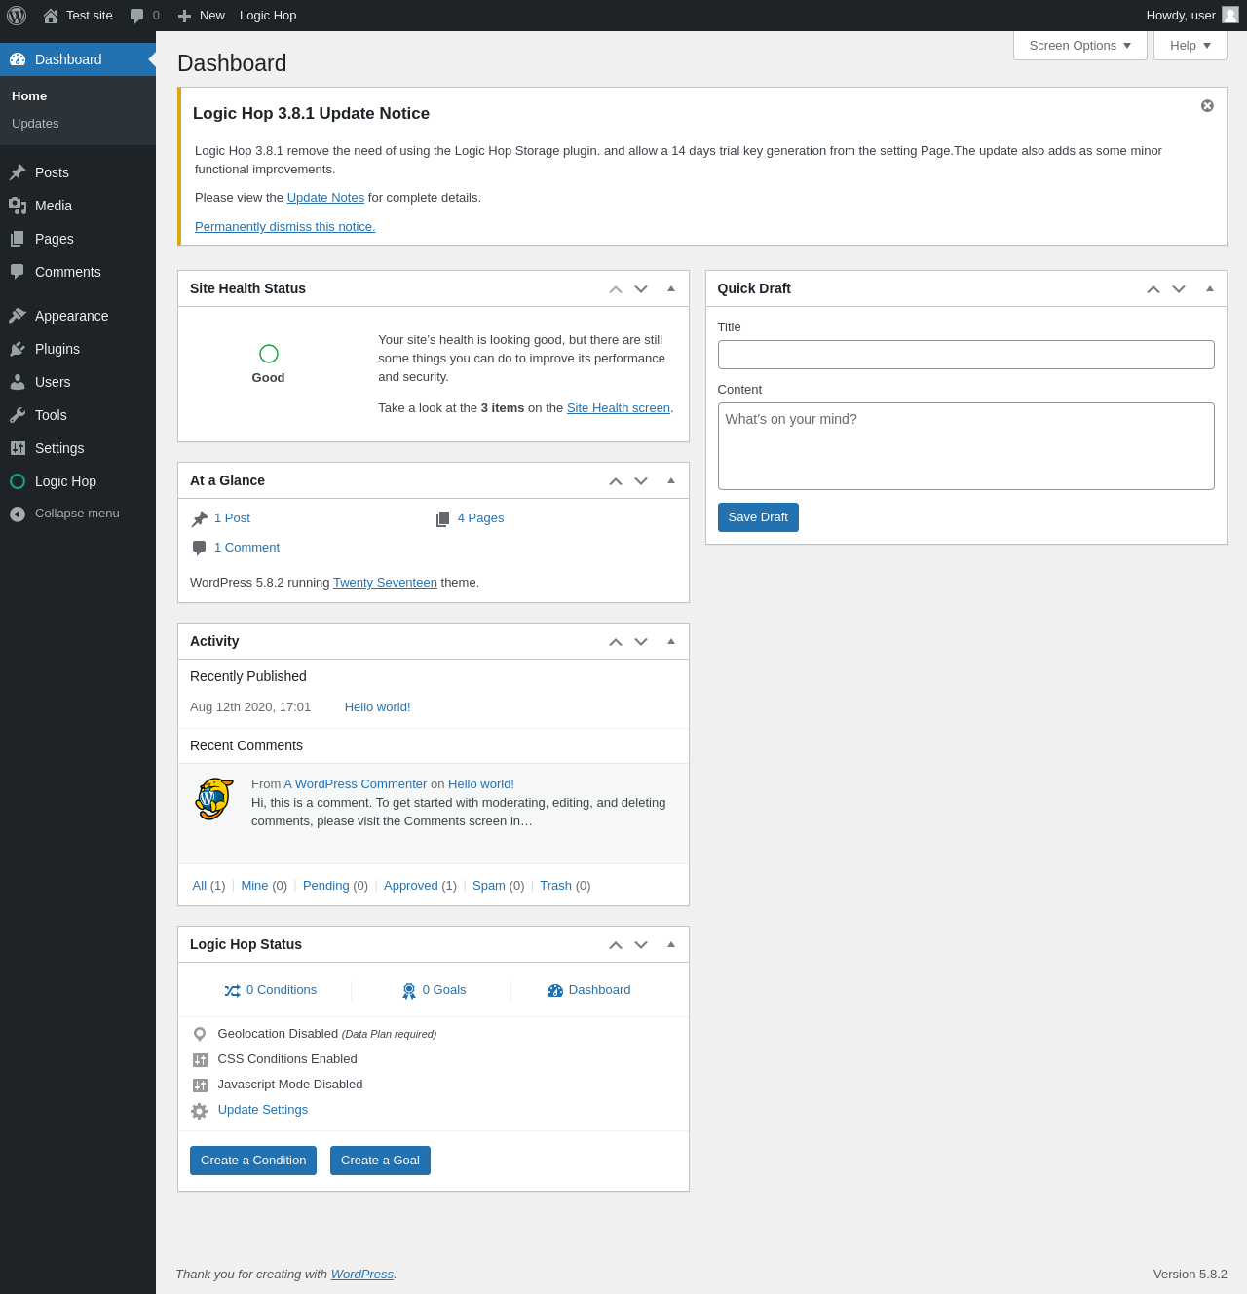Open the Update Notes link

[x=325, y=198]
